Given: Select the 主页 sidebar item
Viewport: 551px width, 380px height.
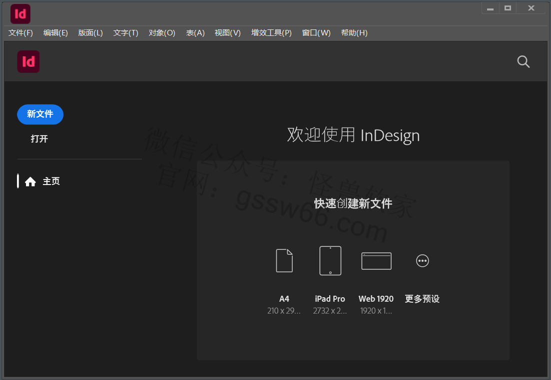Looking at the screenshot, I should click(51, 182).
